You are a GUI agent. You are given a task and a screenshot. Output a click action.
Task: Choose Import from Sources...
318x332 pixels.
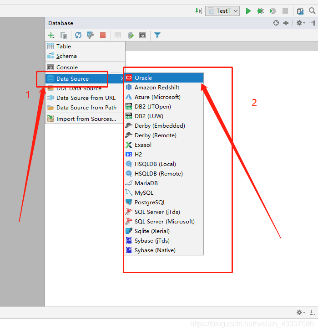(86, 119)
